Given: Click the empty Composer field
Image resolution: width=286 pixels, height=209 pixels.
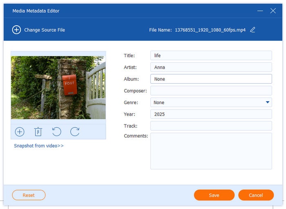Looking at the screenshot, I should pyautogui.click(x=211, y=91).
